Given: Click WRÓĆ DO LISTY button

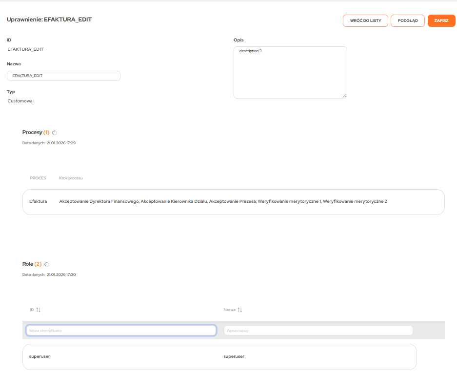Looking at the screenshot, I should tap(365, 20).
